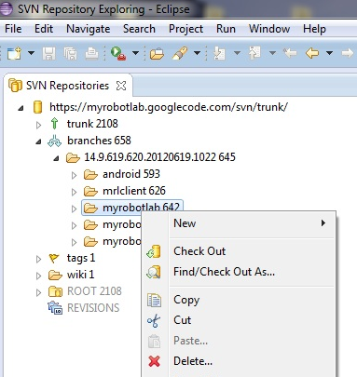Image resolution: width=357 pixels, height=377 pixels.
Task: Open the Project menu
Action: click(185, 29)
